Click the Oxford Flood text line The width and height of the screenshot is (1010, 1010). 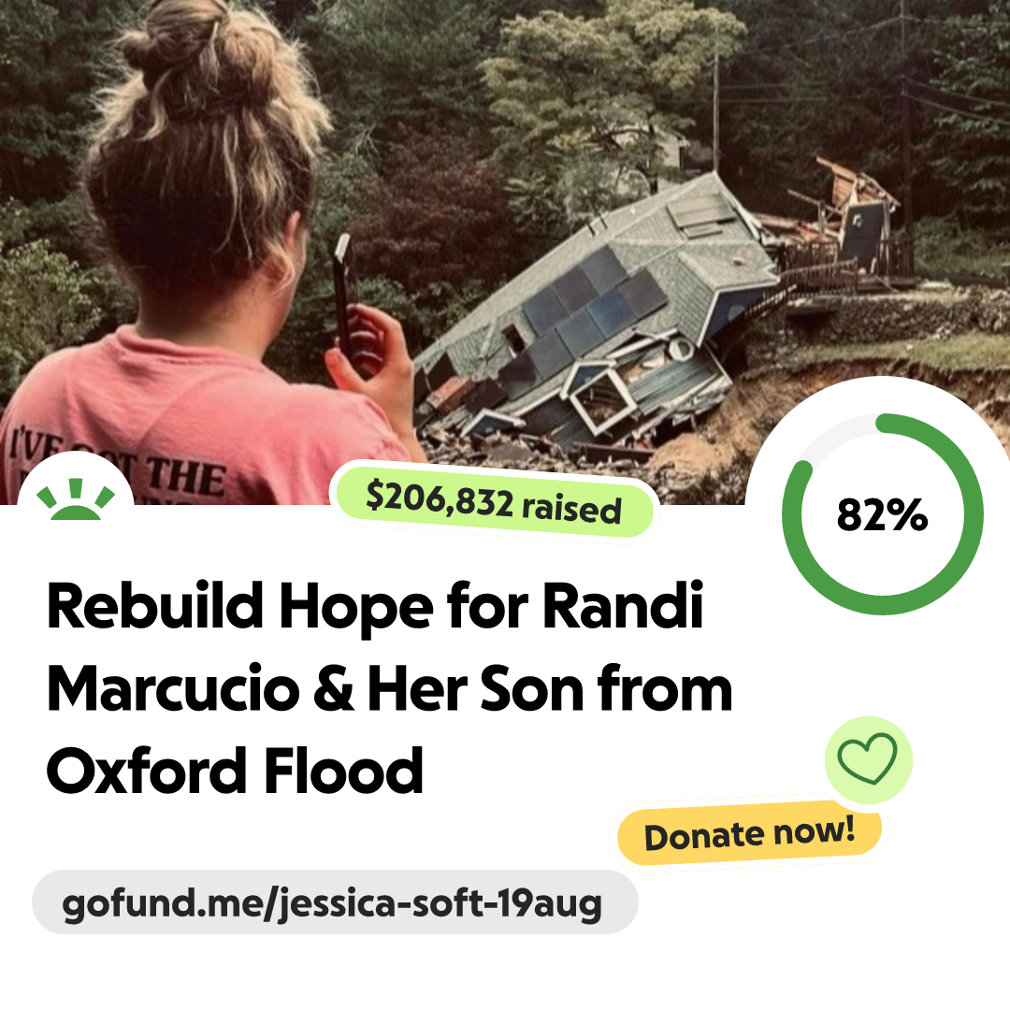click(x=235, y=771)
